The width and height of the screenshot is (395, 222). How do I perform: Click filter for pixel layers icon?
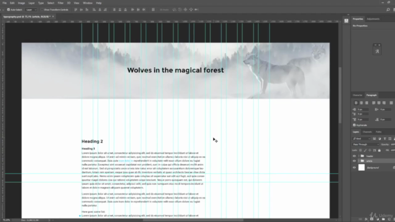tap(375, 139)
